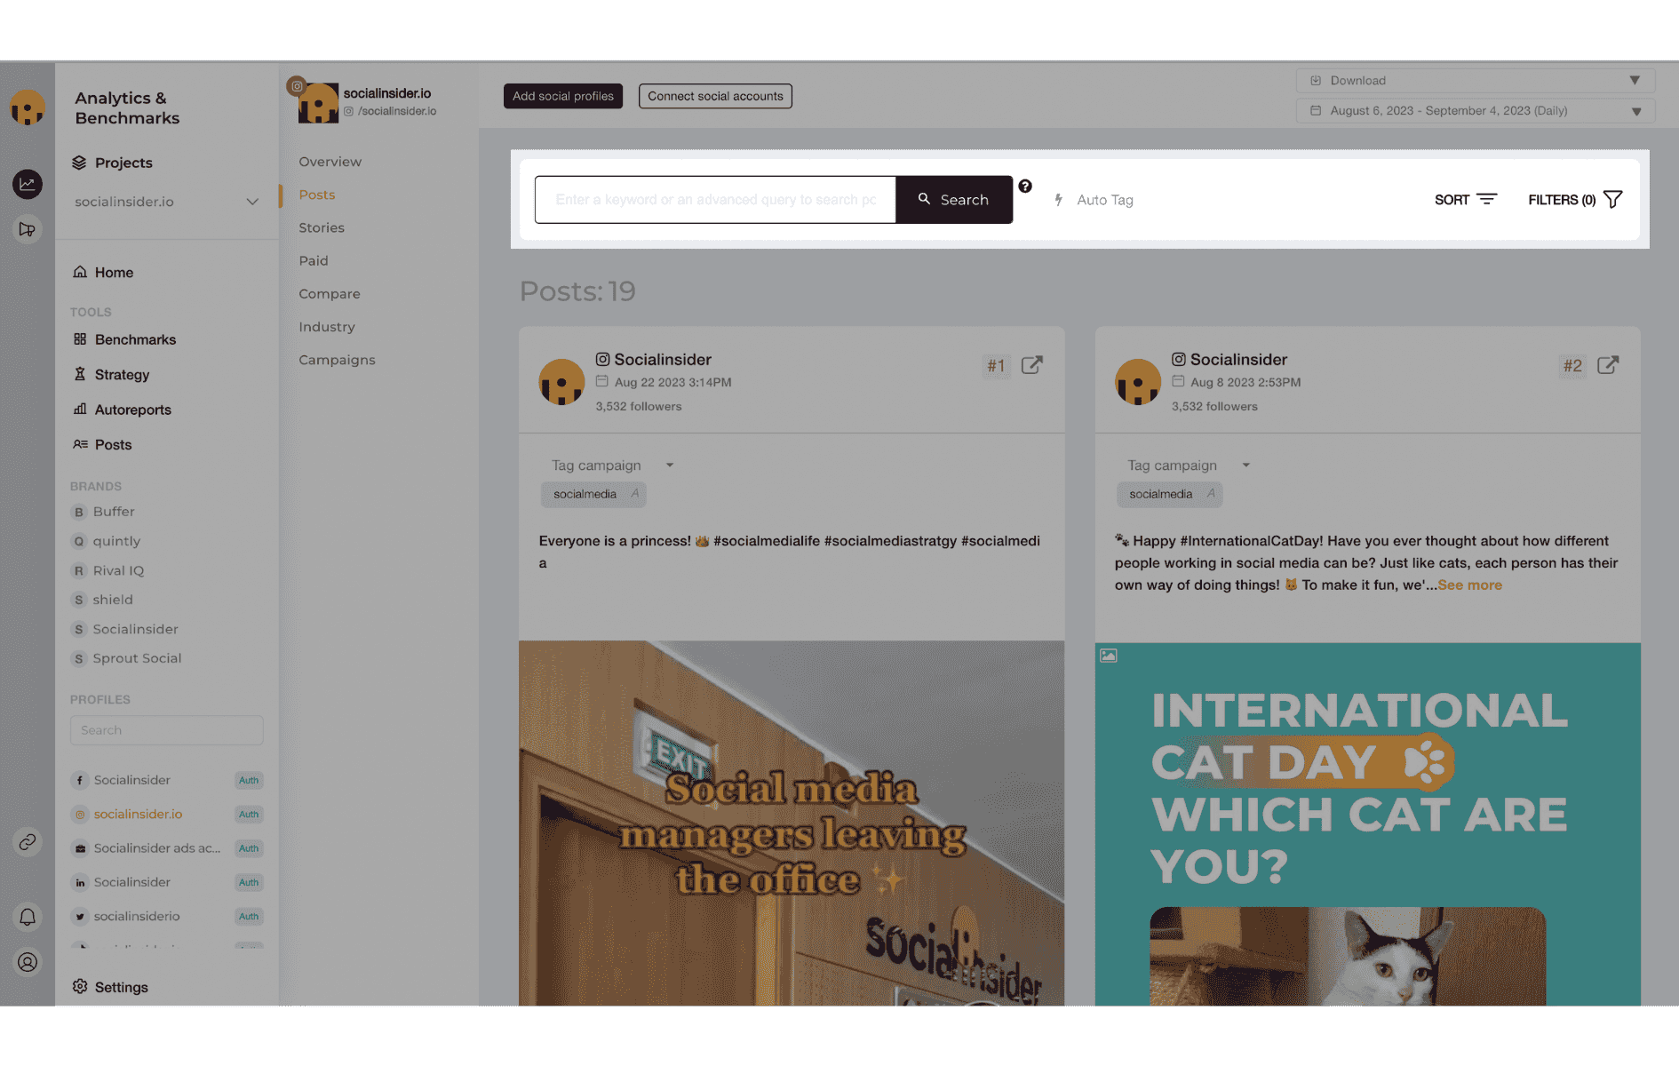The width and height of the screenshot is (1679, 1066).
Task: Click the Auto Tag label
Action: [1105, 200]
